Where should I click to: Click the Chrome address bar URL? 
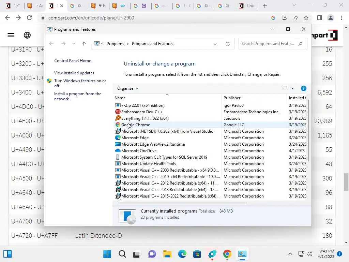point(91,18)
